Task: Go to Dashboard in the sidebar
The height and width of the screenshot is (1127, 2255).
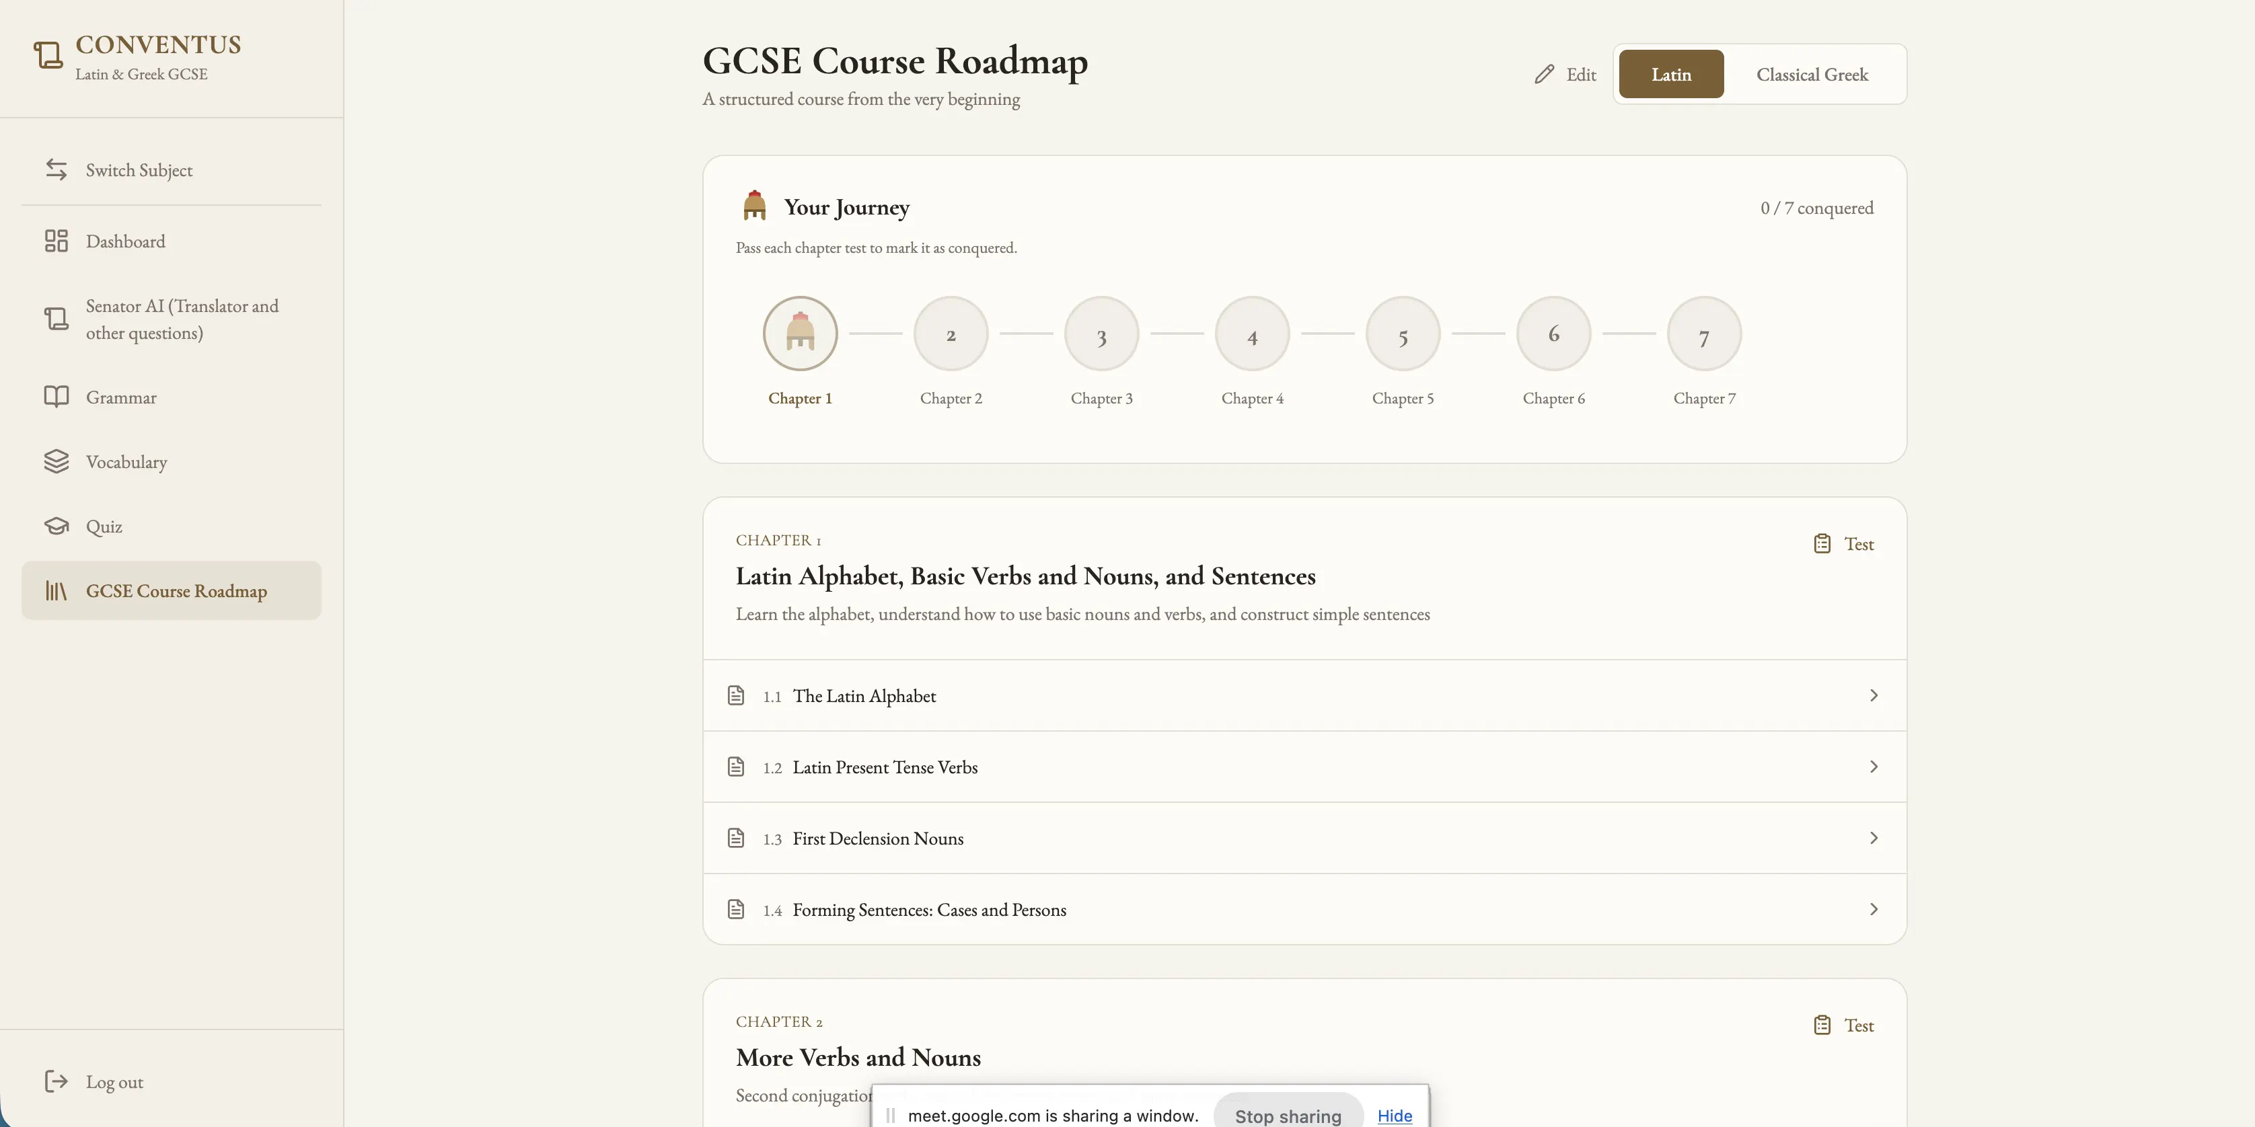Action: tap(172, 241)
